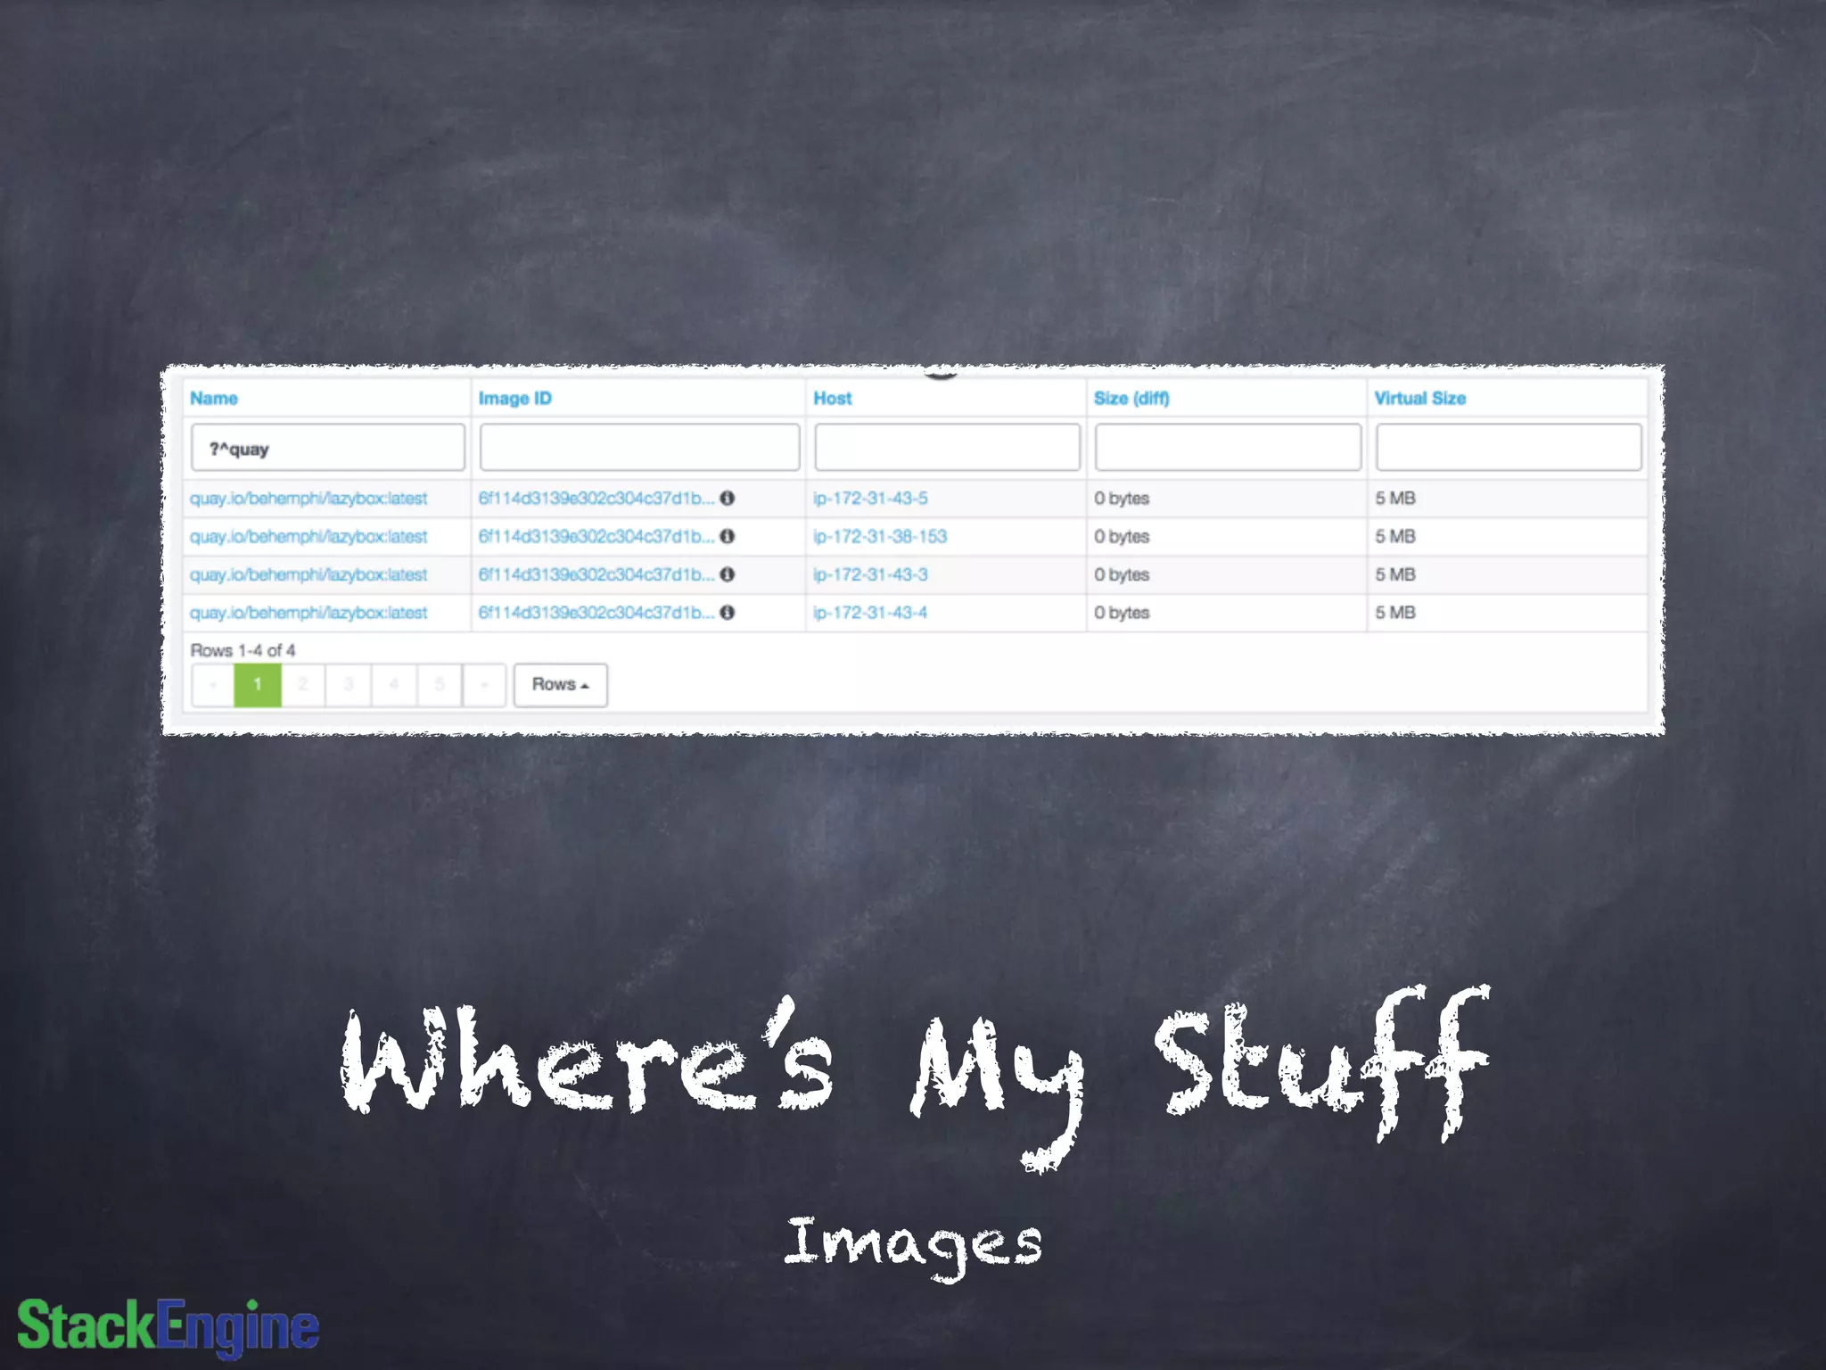This screenshot has height=1370, width=1826.
Task: Click '5 MB' in ip-172-31-43-4 row
Action: pyautogui.click(x=1395, y=613)
